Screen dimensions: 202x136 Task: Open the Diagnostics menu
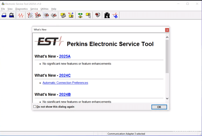pyautogui.click(x=21, y=9)
